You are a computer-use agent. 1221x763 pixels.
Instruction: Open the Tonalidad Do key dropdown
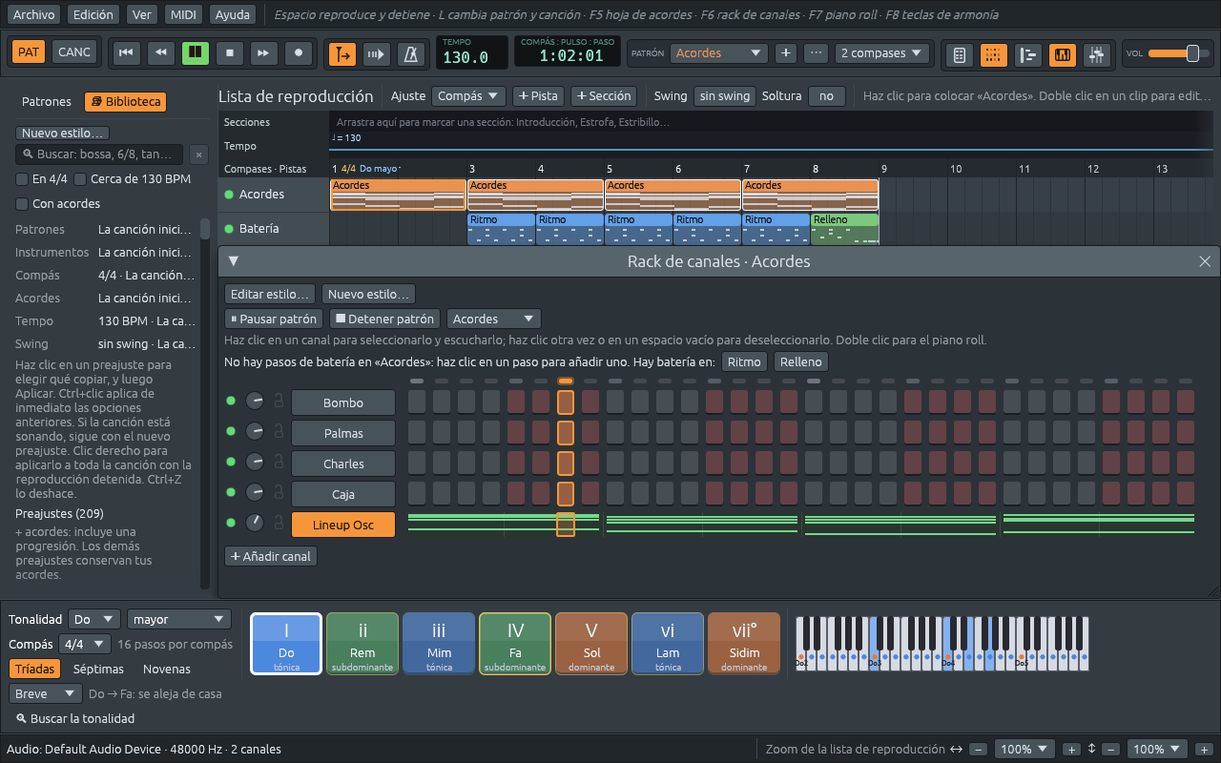[95, 619]
